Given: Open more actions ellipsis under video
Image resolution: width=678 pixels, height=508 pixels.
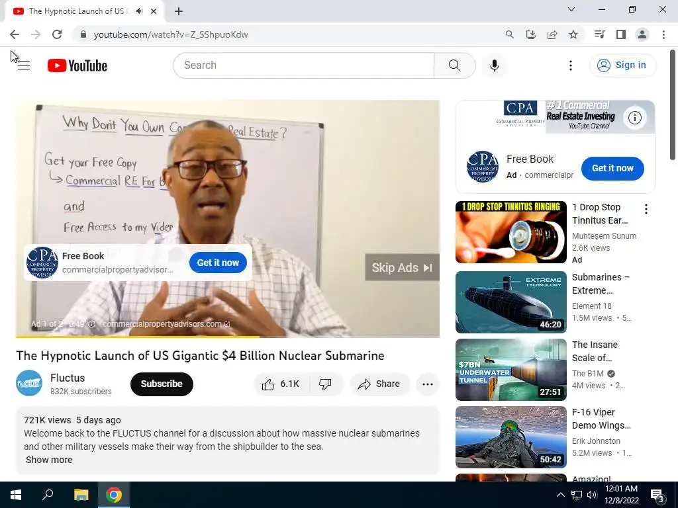Looking at the screenshot, I should pyautogui.click(x=427, y=384).
